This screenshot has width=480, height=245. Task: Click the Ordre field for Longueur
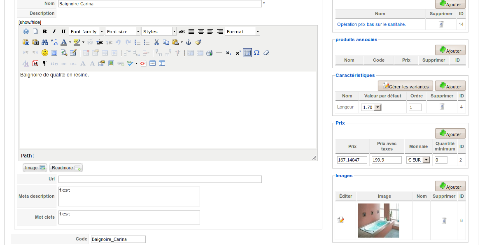point(415,107)
